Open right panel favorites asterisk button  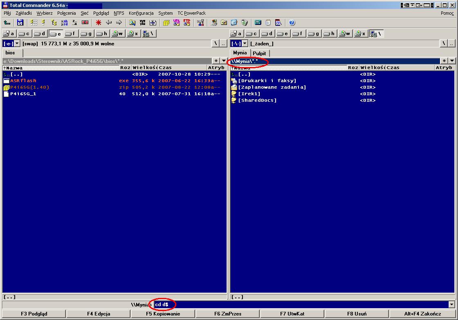tap(444, 61)
